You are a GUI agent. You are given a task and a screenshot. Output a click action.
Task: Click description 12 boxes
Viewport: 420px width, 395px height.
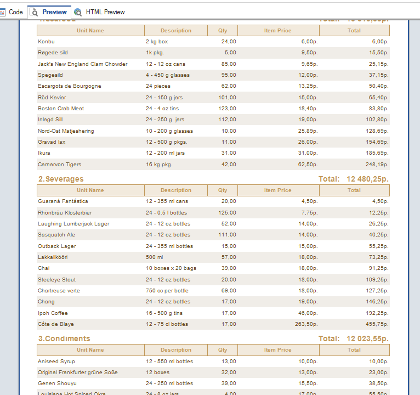(x=158, y=373)
